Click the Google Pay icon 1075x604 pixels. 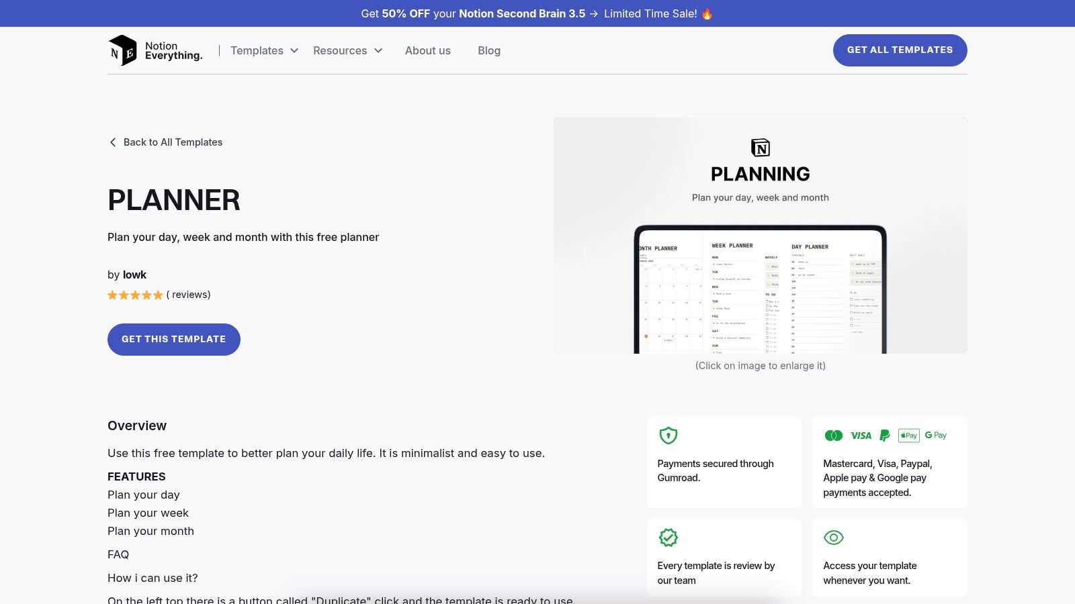pos(935,436)
